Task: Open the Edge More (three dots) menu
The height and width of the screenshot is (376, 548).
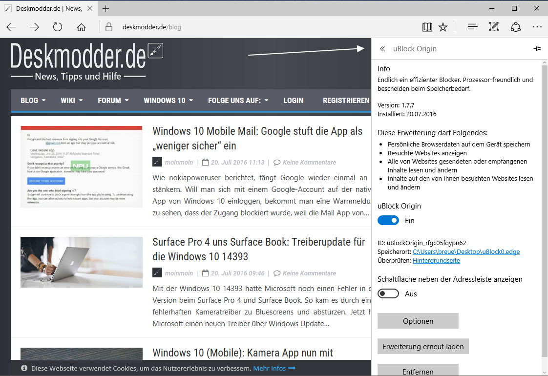Action: click(537, 27)
